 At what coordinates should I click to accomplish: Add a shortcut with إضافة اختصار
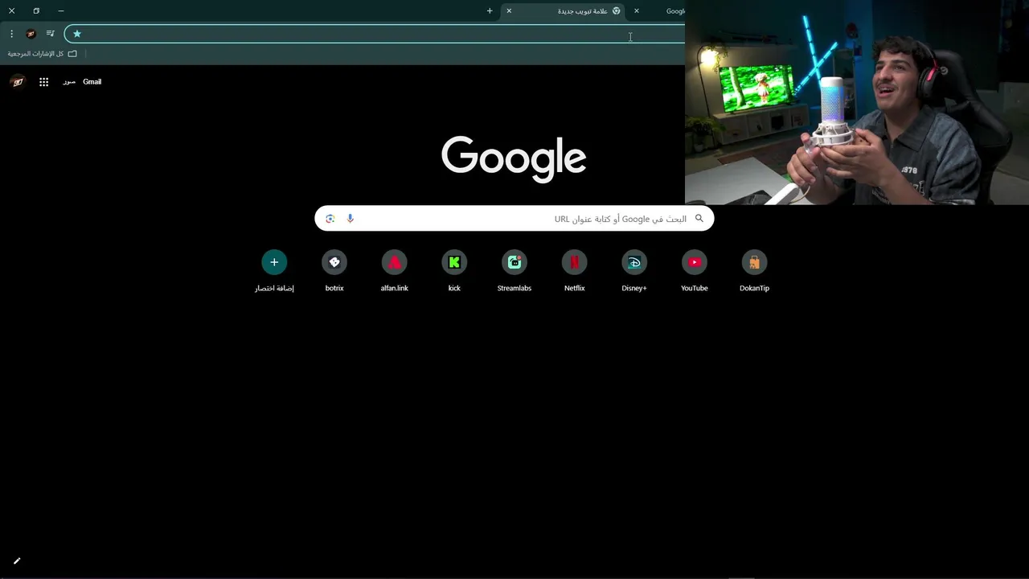click(x=274, y=272)
